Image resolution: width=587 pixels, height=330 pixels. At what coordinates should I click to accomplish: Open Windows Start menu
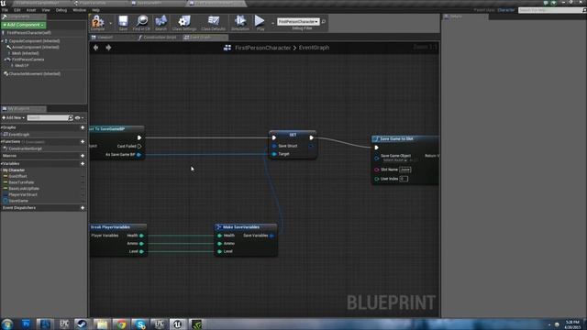pos(7,324)
